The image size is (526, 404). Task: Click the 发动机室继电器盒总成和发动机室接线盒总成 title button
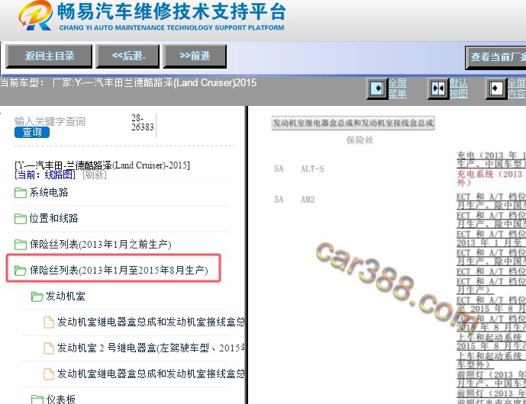click(353, 123)
